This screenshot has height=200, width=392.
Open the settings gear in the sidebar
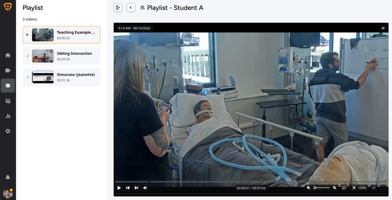click(8, 131)
